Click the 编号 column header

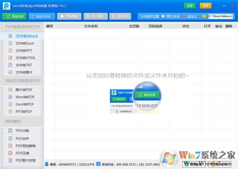pyautogui.click(x=50, y=26)
